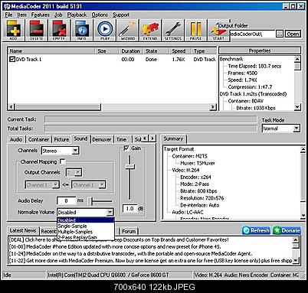Image resolution: width=308 pixels, height=293 pixels.
Task: Open the Task Mode Normal dropdown
Action: click(281, 129)
